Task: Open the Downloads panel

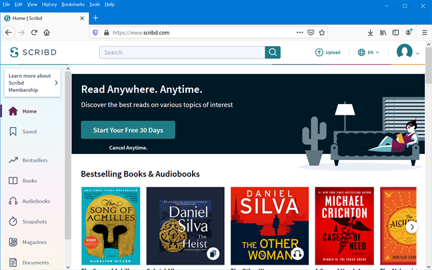Action: pyautogui.click(x=370, y=33)
